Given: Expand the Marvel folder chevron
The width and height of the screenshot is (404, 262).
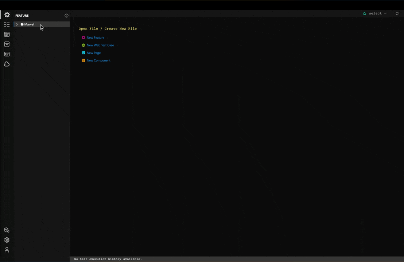Looking at the screenshot, I should coord(17,24).
